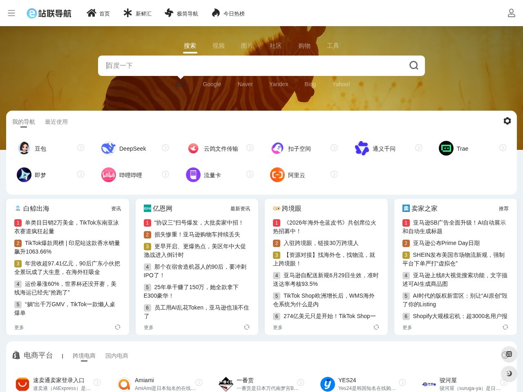Viewport: 523px width, 392px height.
Task: Choose Yahoo! as the search engine
Action: click(x=341, y=84)
